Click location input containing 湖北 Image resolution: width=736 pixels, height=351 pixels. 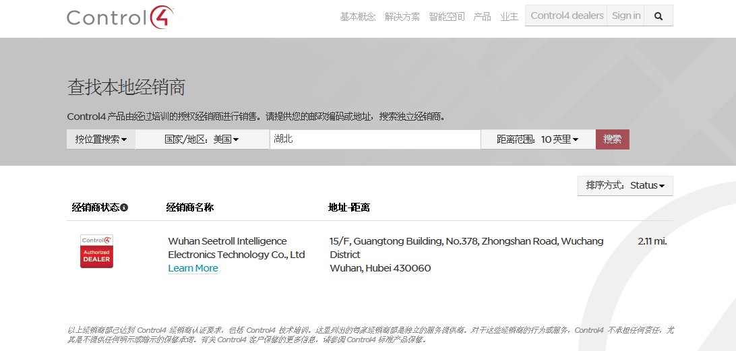[x=375, y=139]
